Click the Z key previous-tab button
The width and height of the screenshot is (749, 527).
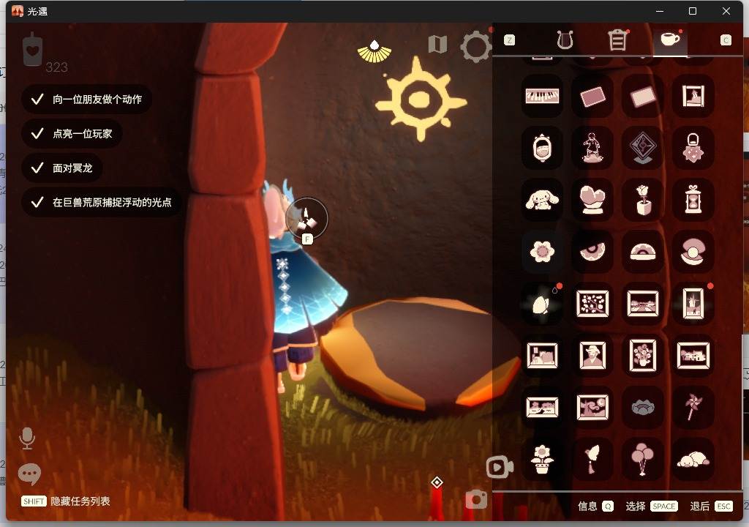tap(510, 40)
